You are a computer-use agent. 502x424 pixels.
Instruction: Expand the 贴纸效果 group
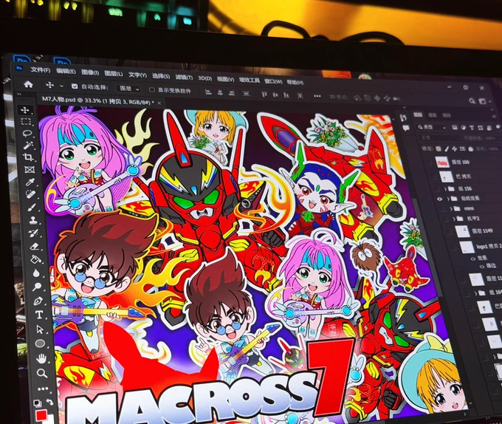(448, 199)
